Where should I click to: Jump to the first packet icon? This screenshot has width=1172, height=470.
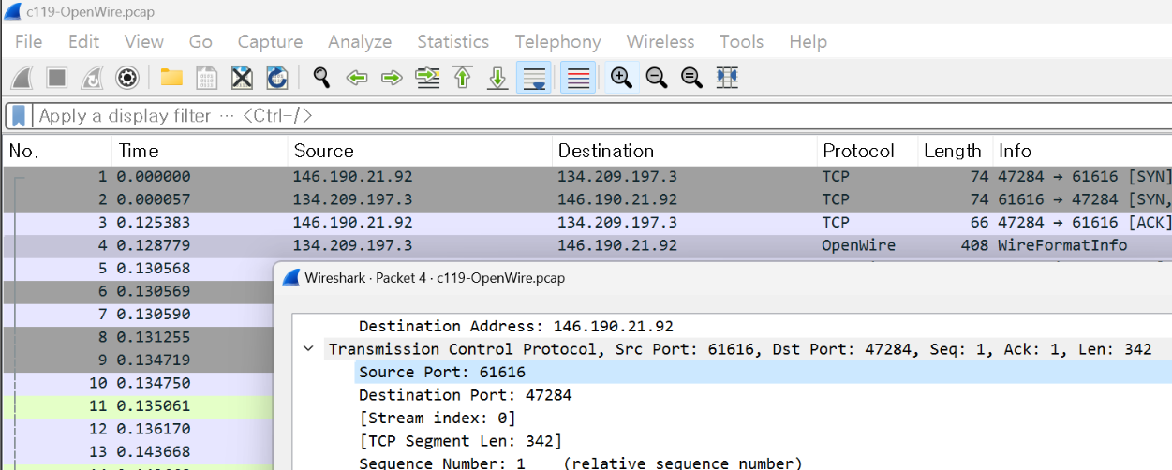[462, 78]
